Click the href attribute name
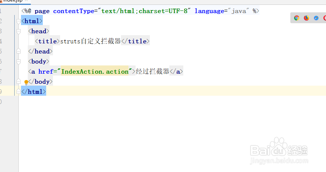 tap(46, 72)
